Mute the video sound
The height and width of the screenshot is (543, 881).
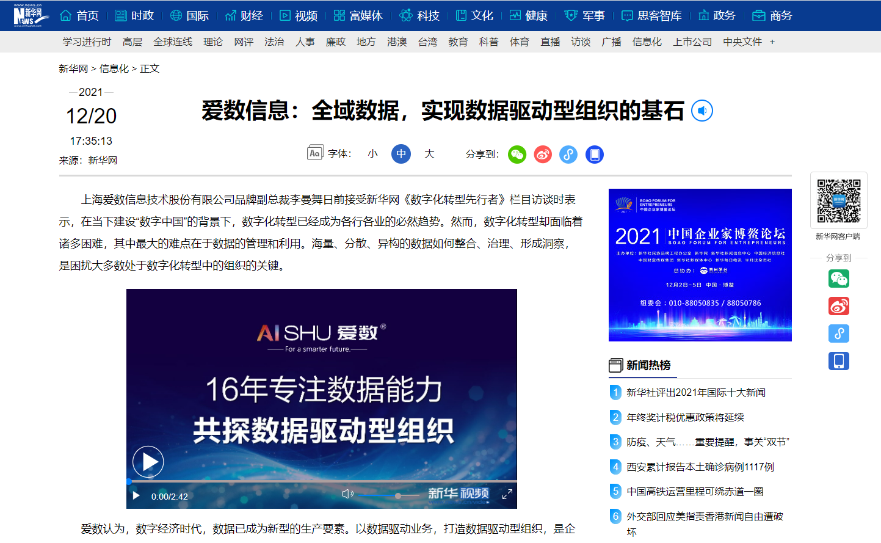pos(347,494)
